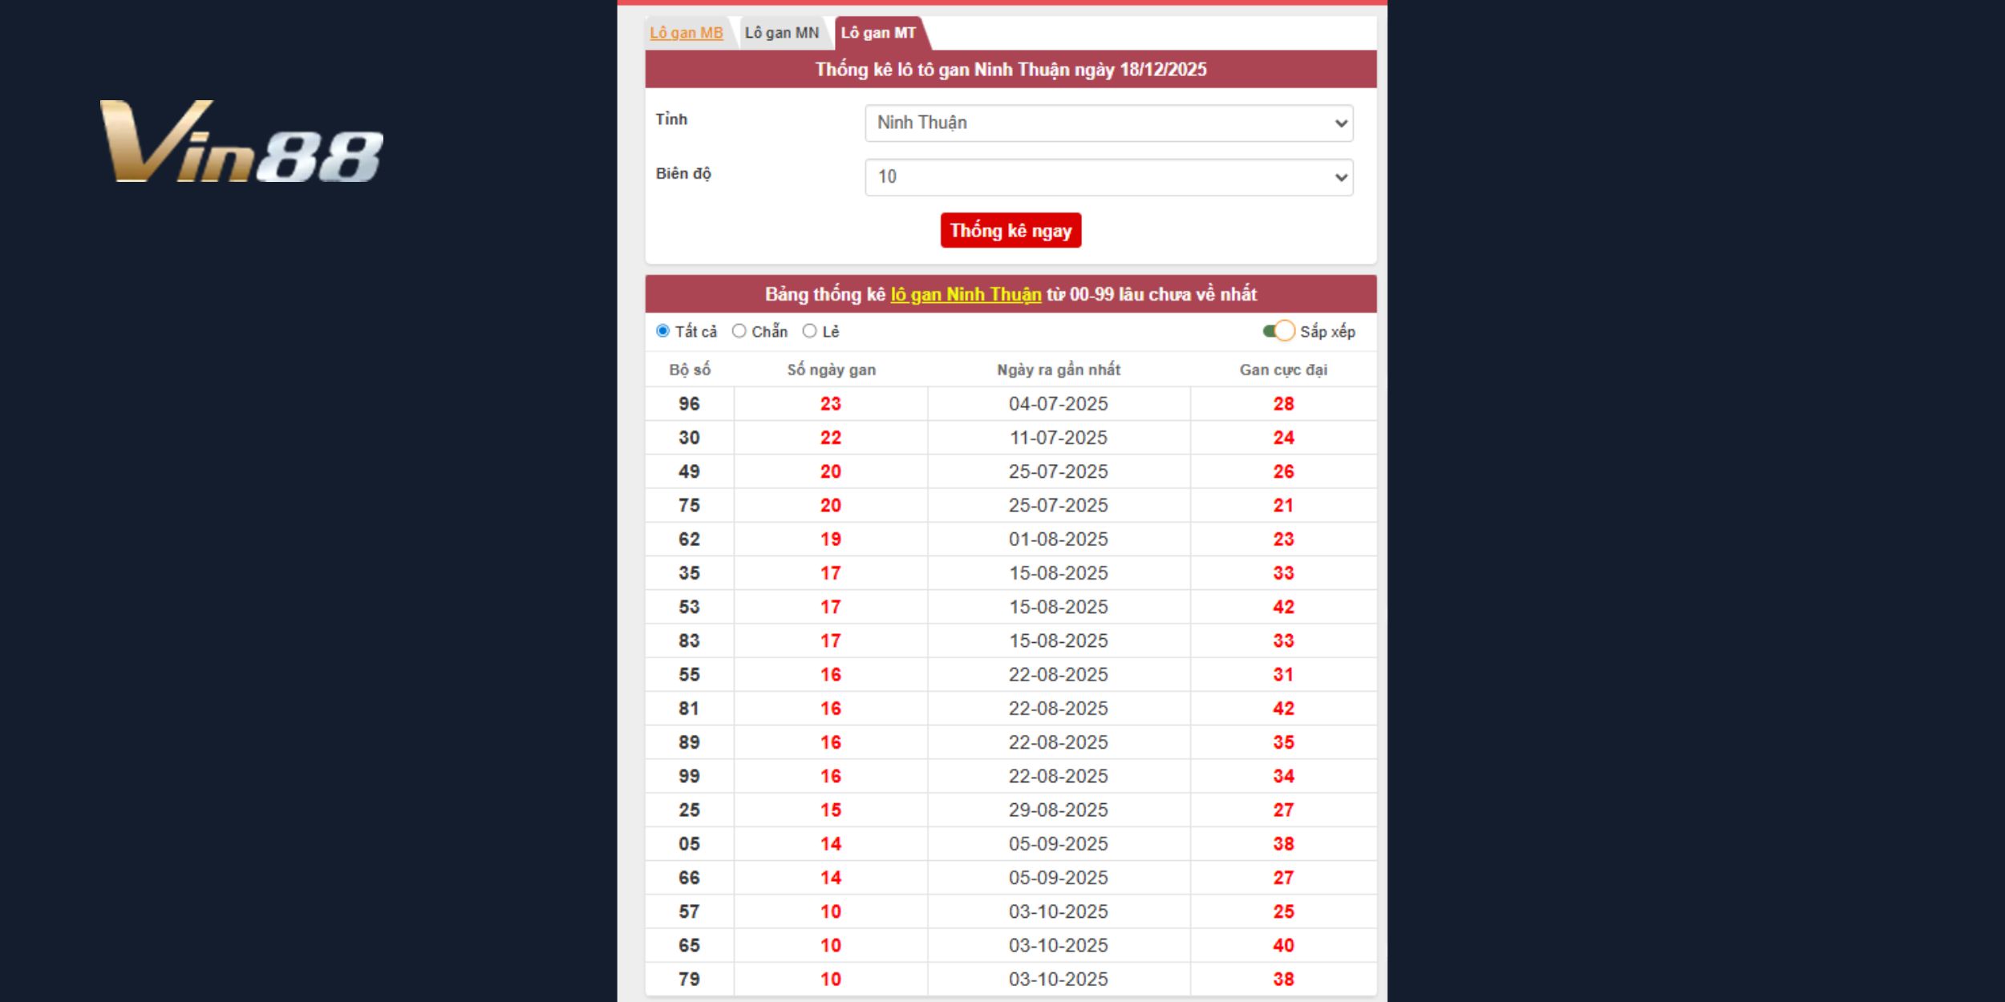Choose the Chẵn radio filter
Image resolution: width=2005 pixels, height=1002 pixels.
coord(739,331)
